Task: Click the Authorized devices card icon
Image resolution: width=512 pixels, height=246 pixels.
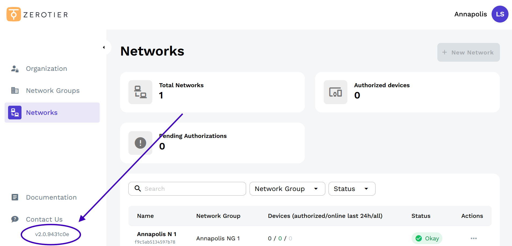Action: pos(335,92)
